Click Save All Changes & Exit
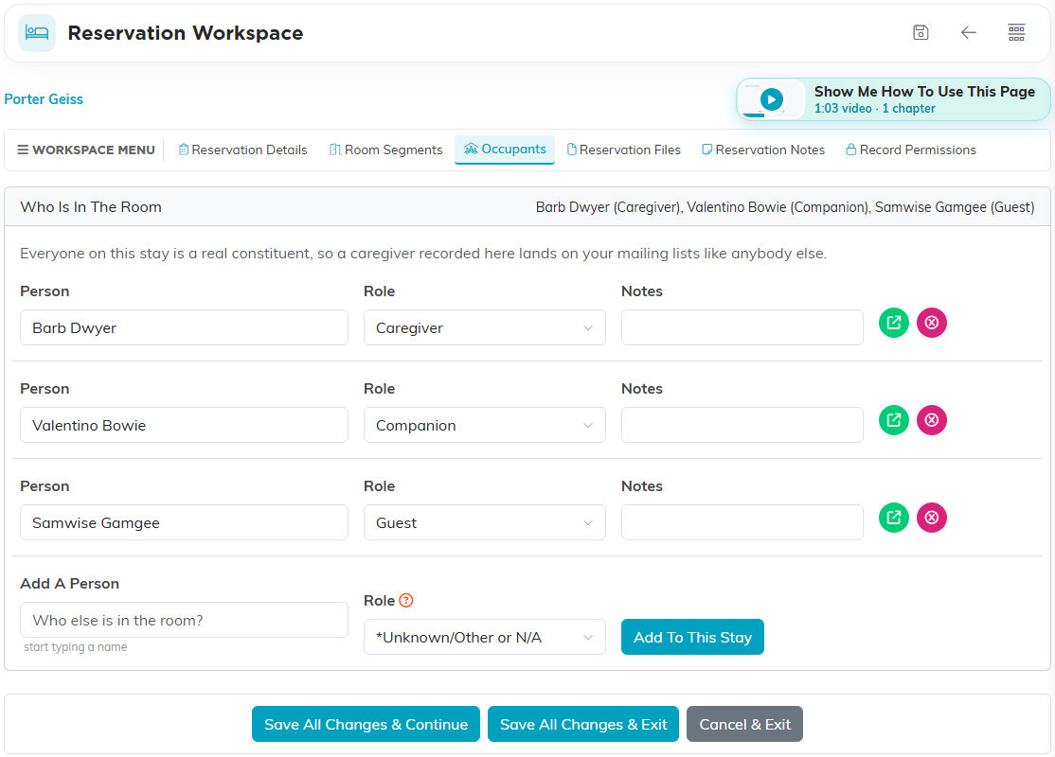The height and width of the screenshot is (757, 1055). click(583, 725)
